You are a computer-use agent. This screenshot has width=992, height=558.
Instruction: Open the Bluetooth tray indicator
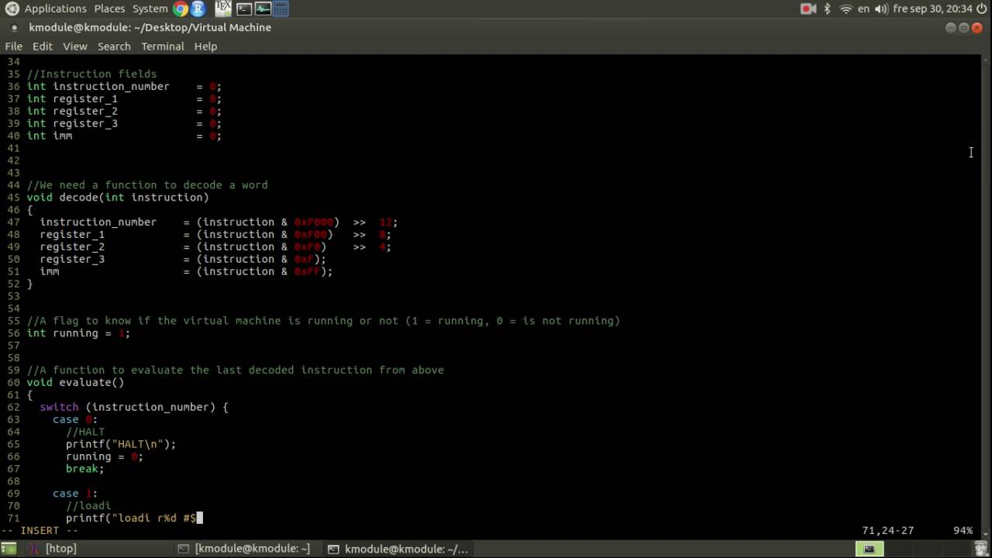point(827,9)
